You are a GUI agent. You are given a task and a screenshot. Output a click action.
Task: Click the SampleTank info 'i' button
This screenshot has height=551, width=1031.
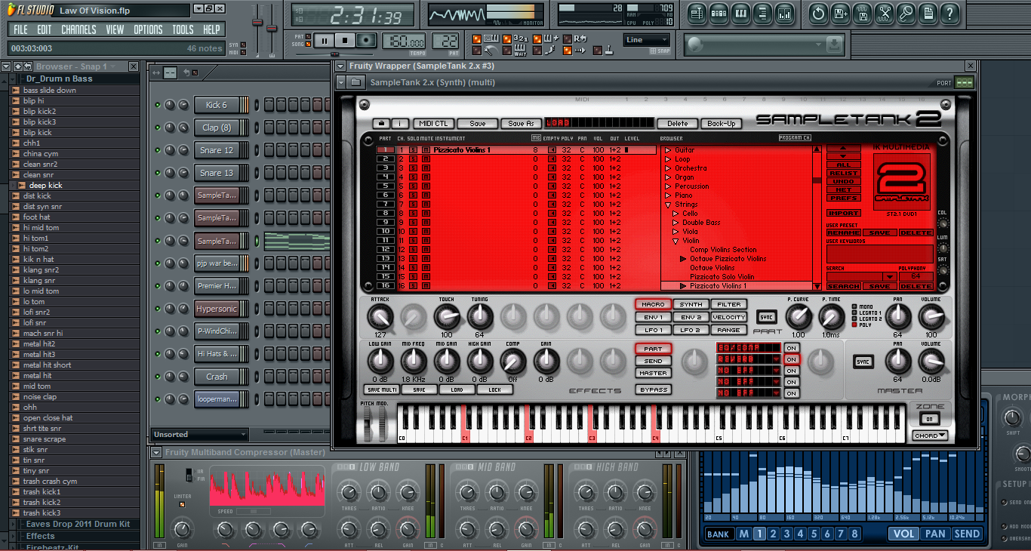click(x=400, y=123)
